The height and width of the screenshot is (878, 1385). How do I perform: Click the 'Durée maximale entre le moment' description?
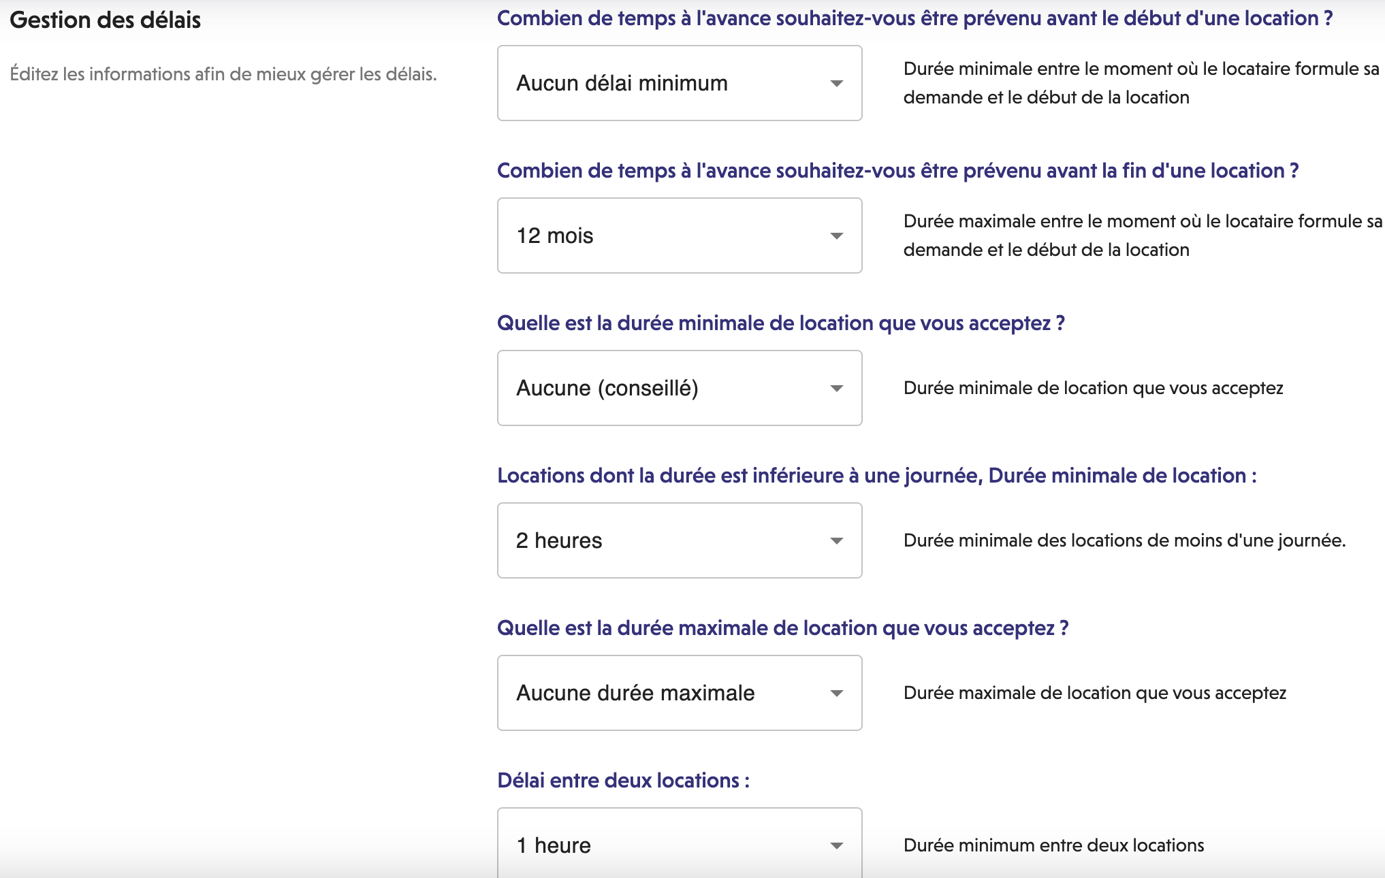tap(1142, 235)
